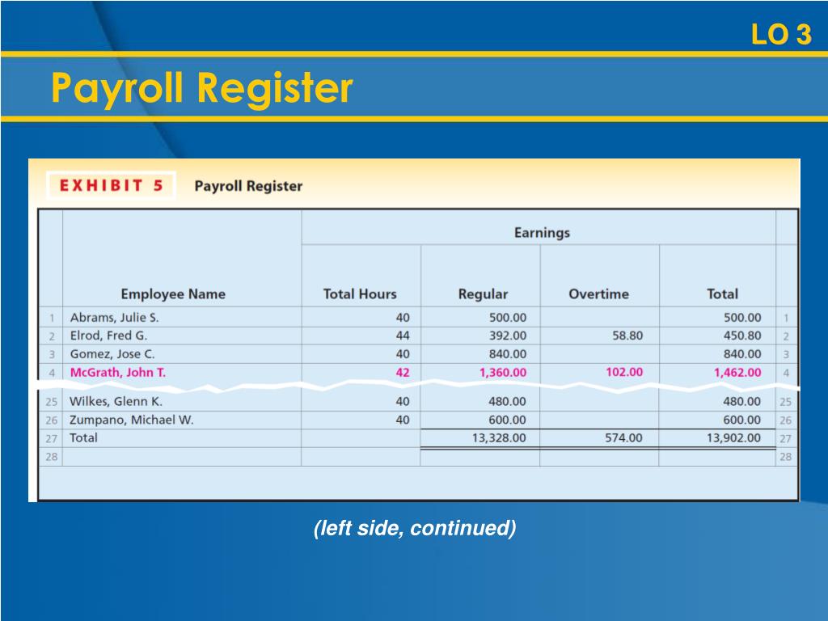Click Wilkes' regular earnings 480.00
Screen dimensions: 828x621
507,401
